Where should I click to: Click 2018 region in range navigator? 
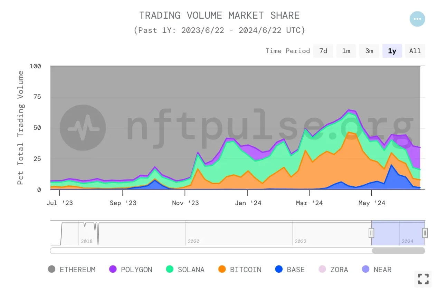tap(87, 241)
